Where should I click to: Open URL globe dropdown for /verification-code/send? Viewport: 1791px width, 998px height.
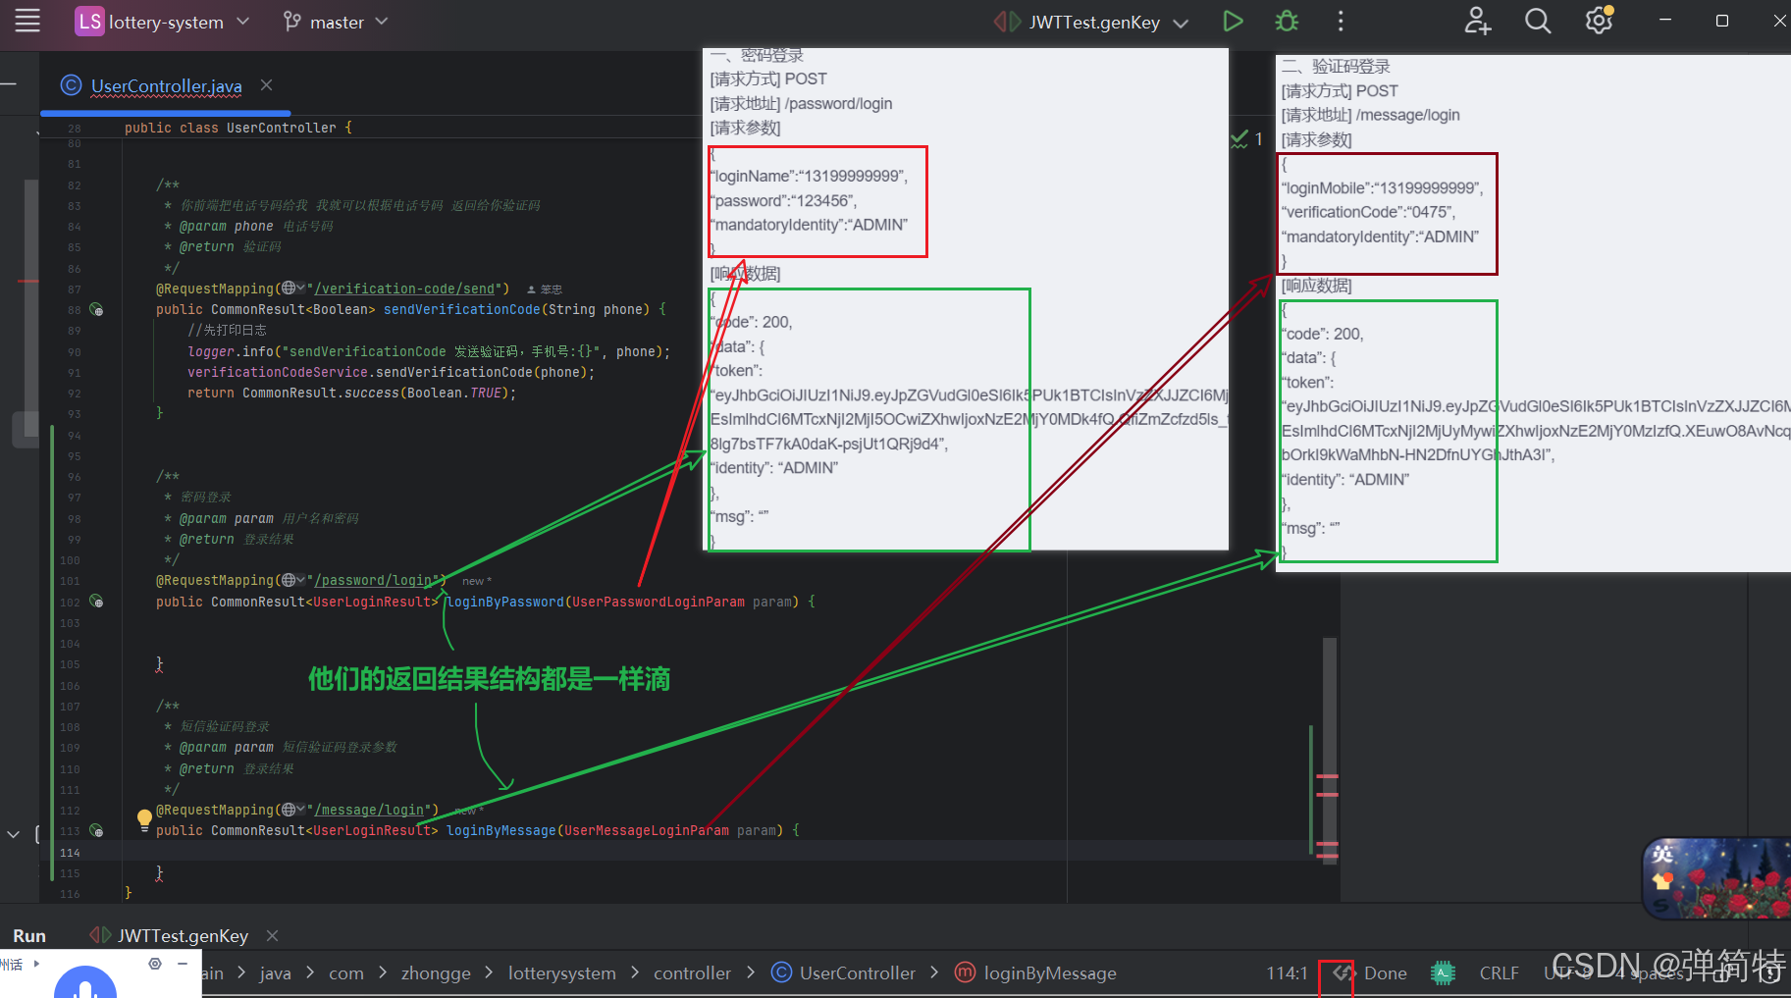(x=292, y=289)
